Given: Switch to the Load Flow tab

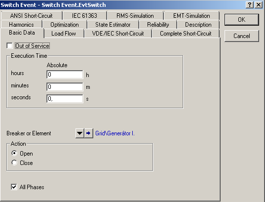Looking at the screenshot, I should click(64, 34).
